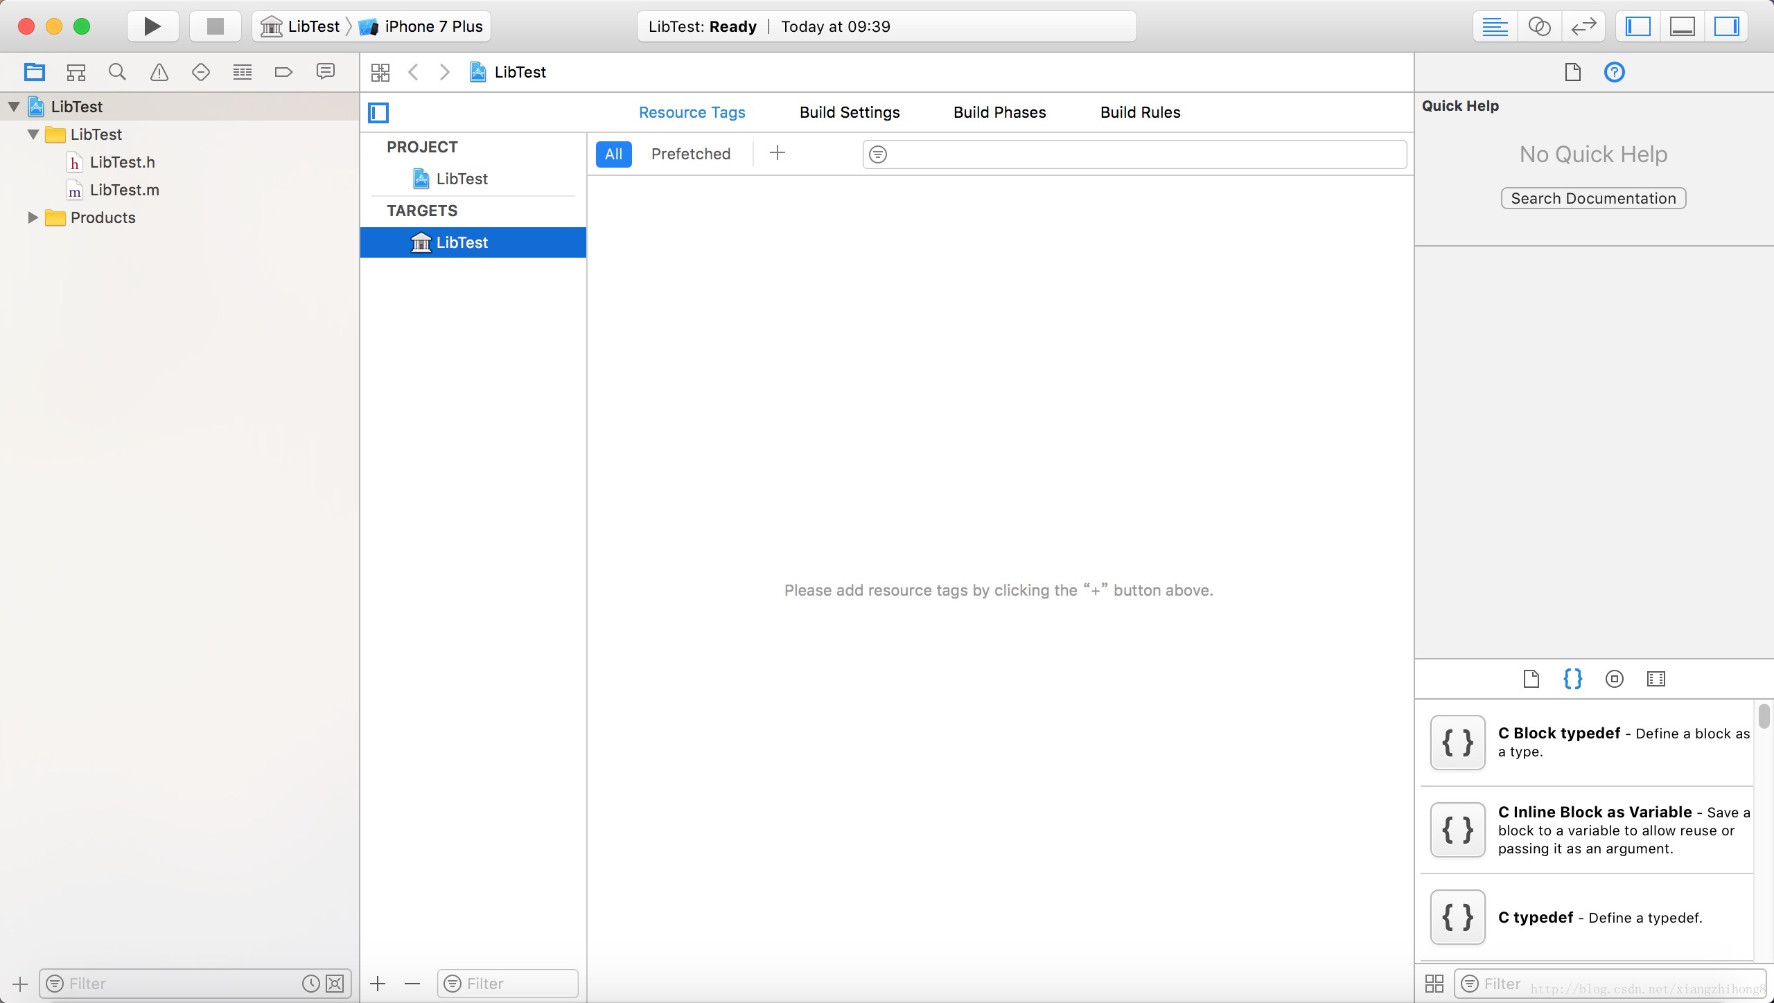
Task: Show All resource tags
Action: [x=613, y=154]
